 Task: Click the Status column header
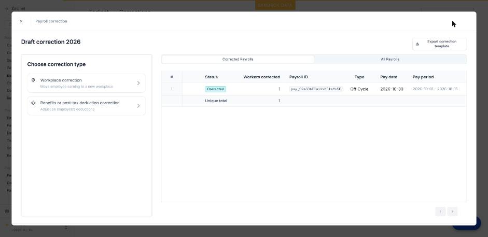click(x=211, y=77)
